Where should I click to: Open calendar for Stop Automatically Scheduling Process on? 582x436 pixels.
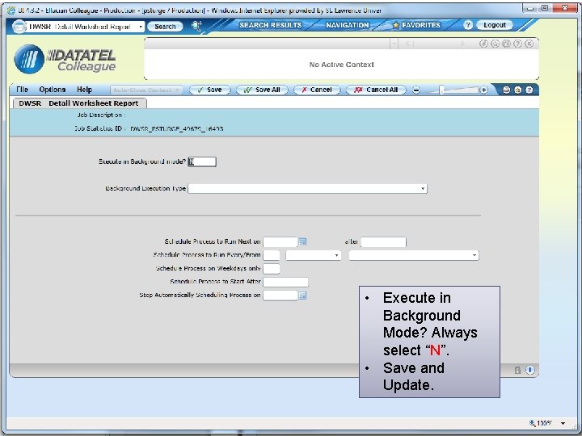(x=302, y=296)
